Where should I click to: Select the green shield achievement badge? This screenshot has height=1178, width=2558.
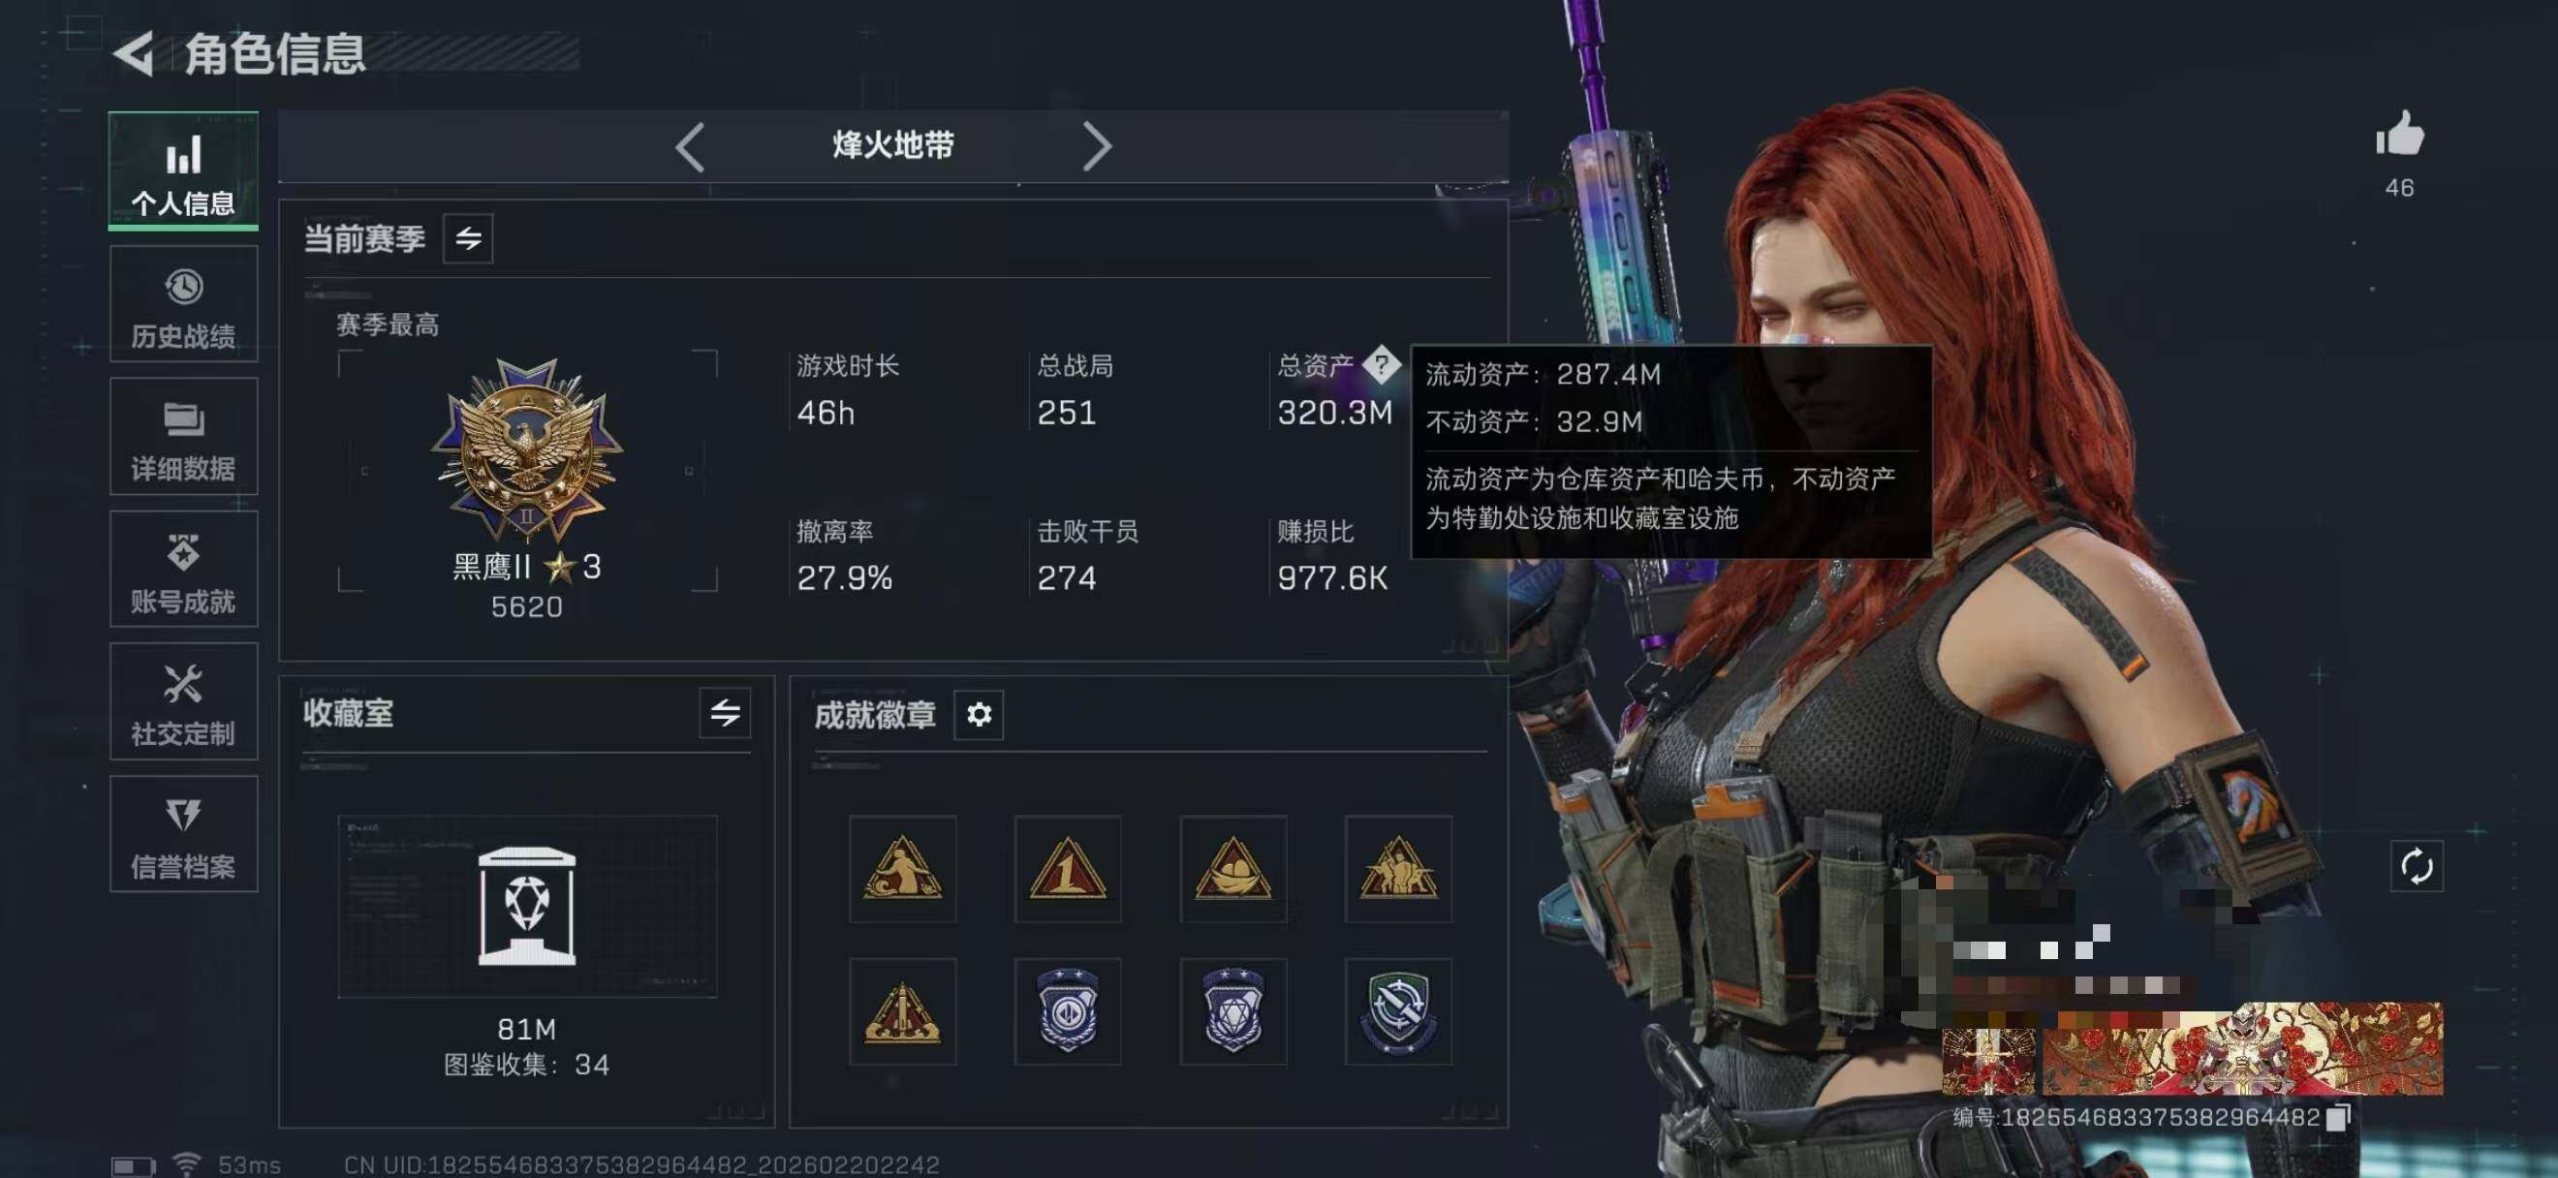click(1398, 1011)
